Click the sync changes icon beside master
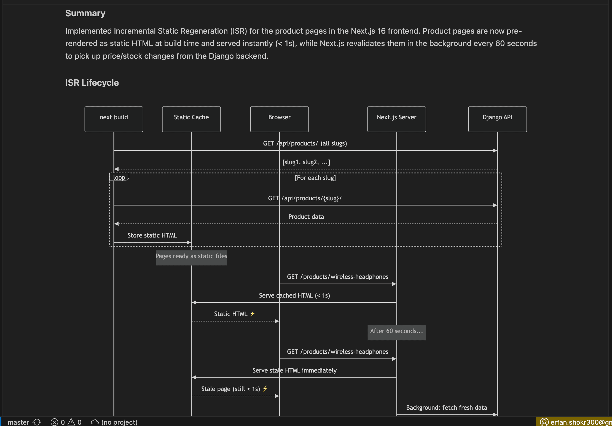 37,422
